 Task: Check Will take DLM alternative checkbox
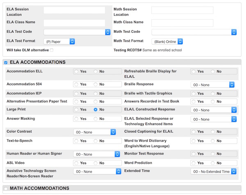(x=52, y=50)
